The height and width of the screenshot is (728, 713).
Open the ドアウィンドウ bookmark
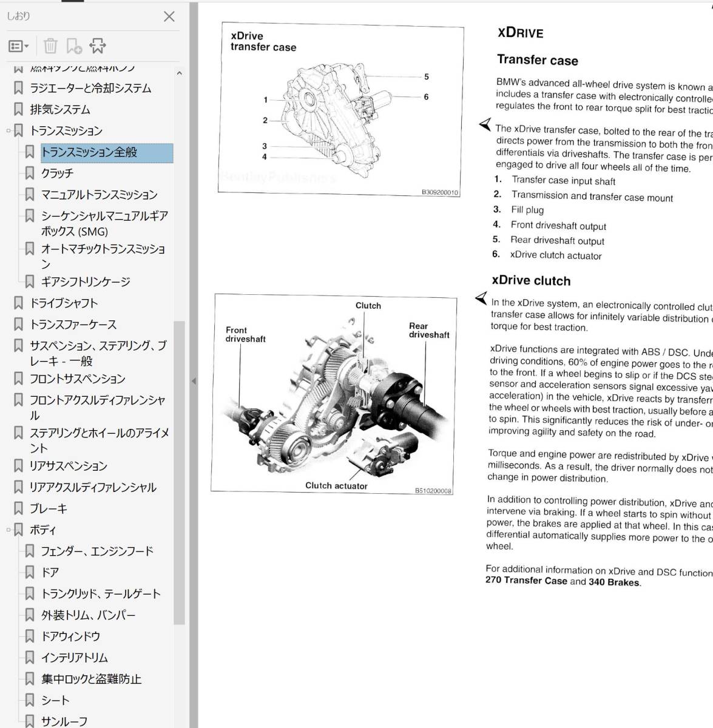(70, 636)
